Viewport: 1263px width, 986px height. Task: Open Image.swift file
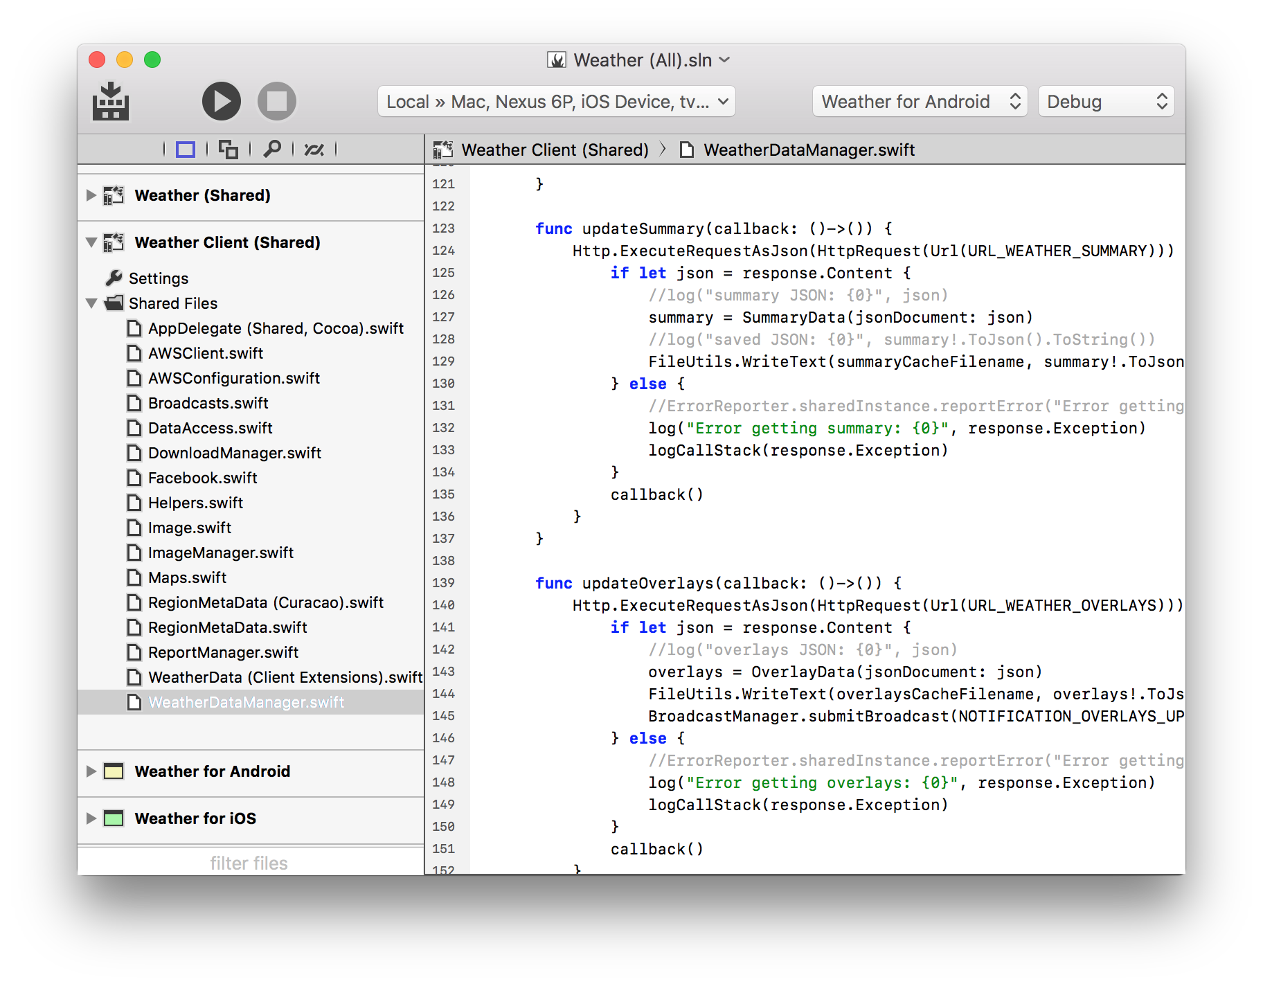(x=190, y=528)
